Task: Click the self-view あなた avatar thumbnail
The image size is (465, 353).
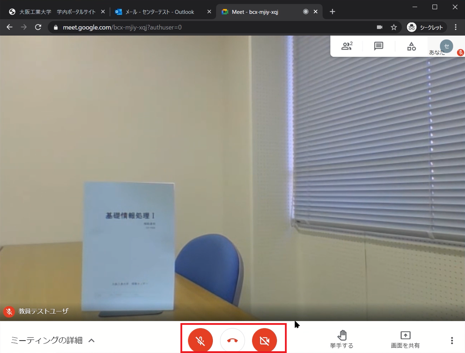Action: tap(446, 46)
